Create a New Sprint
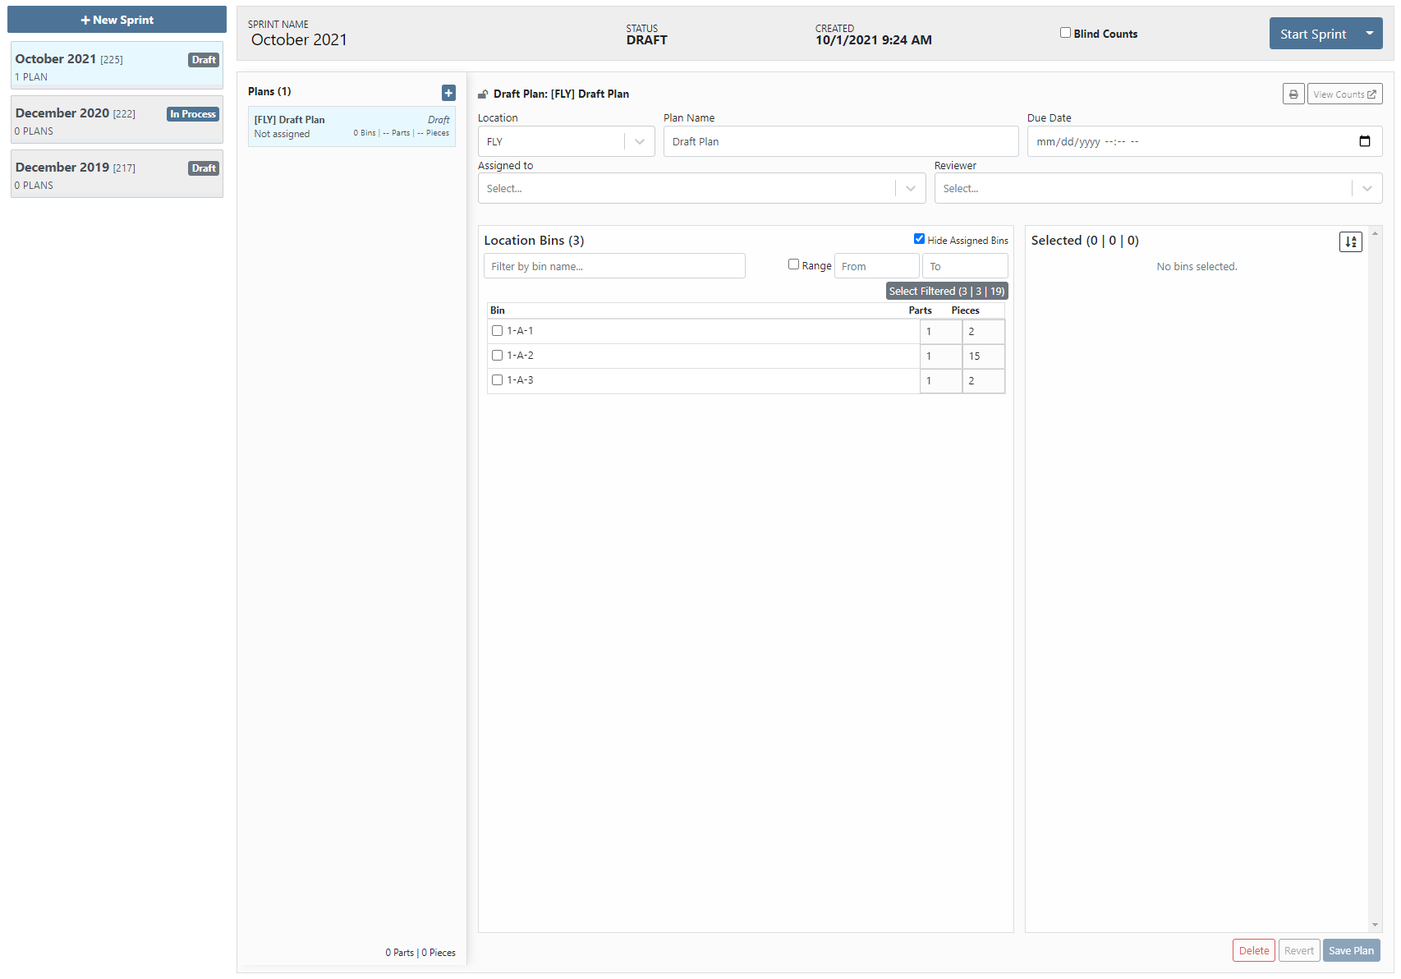Screen dimensions: 1401x979 pos(117,20)
